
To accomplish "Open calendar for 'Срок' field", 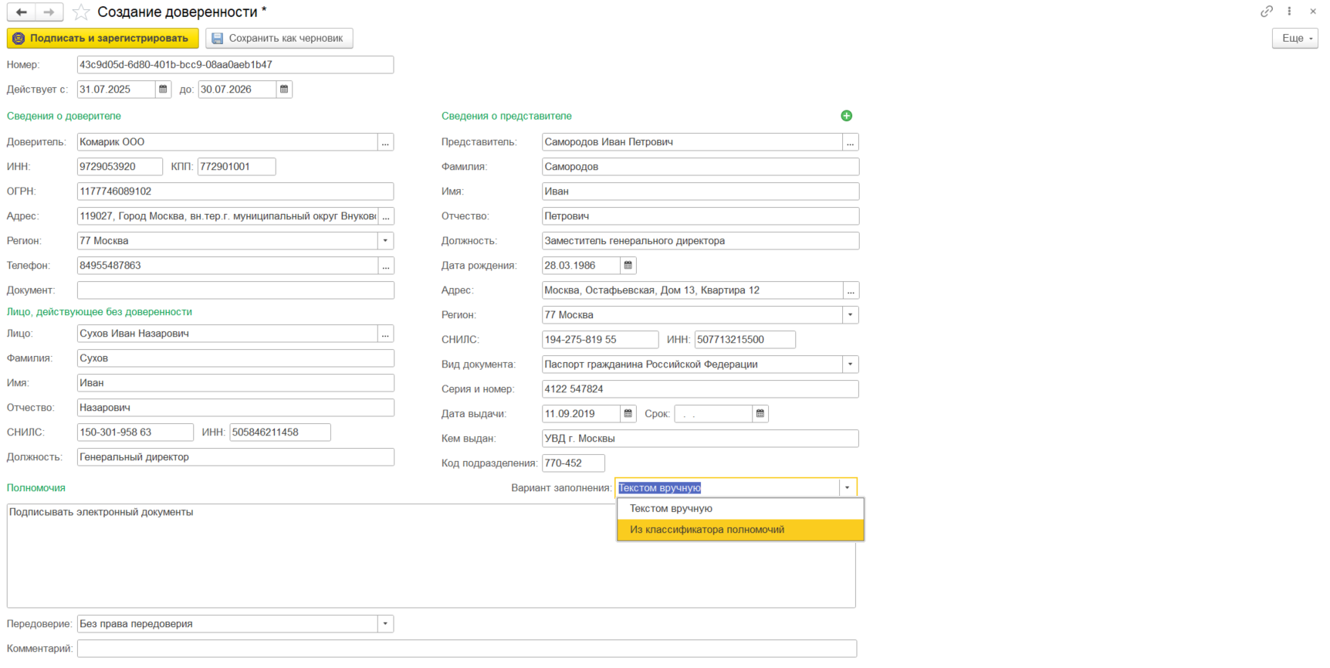I will (x=760, y=414).
